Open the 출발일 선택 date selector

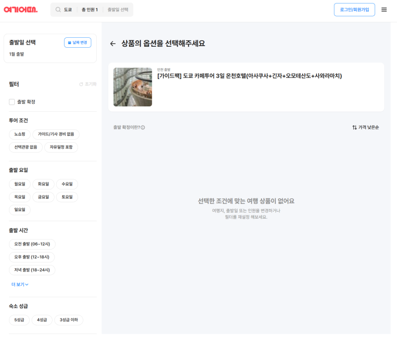[118, 9]
